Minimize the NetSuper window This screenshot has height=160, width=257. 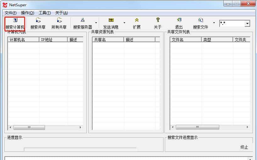pyautogui.click(x=228, y=4)
